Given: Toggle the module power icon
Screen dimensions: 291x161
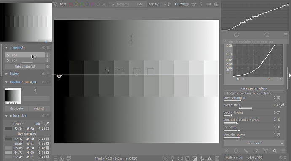Looking at the screenshot, I should click(x=237, y=35).
